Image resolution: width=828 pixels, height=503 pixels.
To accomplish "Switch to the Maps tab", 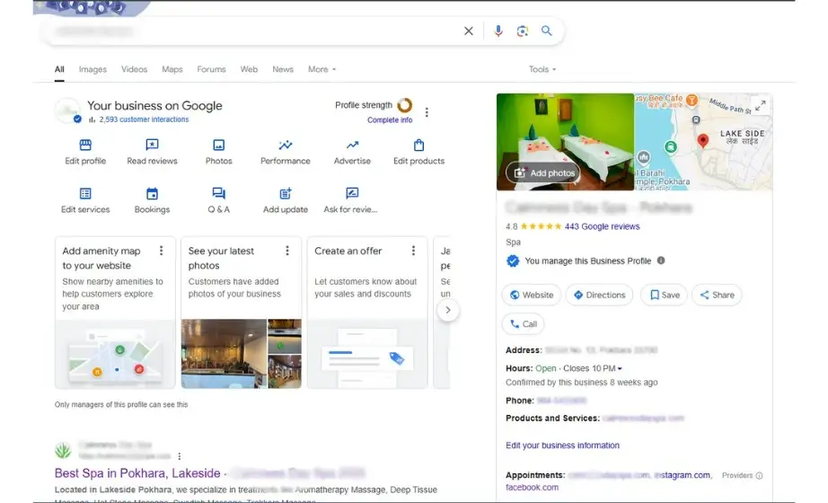I will tap(172, 69).
